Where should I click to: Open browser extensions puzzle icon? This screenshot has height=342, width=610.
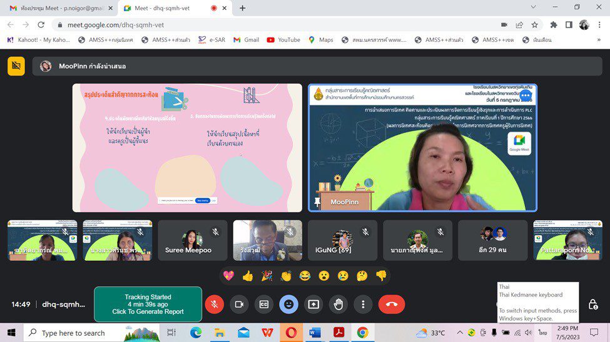554,25
